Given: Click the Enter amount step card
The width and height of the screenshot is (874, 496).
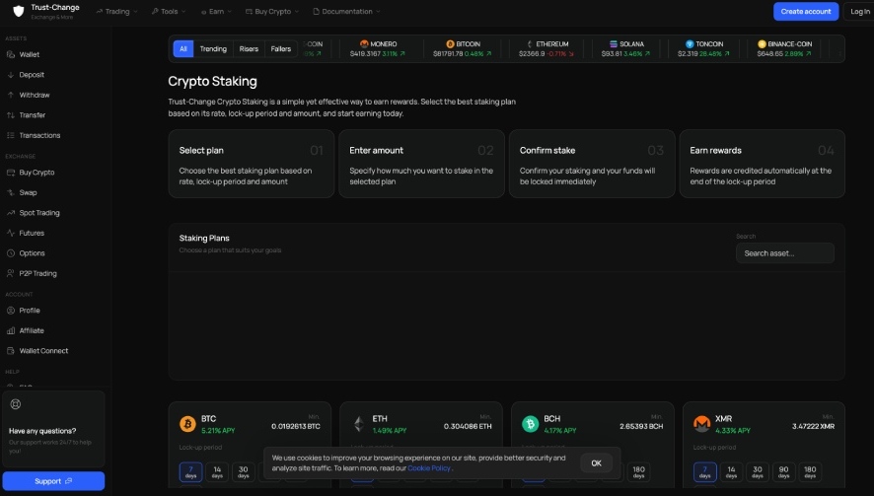Looking at the screenshot, I should pyautogui.click(x=421, y=164).
